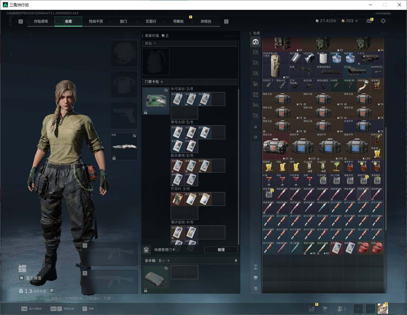Select the empty pistol slot
This screenshot has height=315, width=407.
(124, 115)
